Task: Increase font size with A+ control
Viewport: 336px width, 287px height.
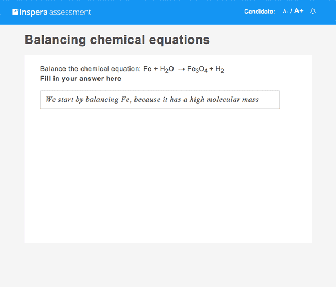Action: 299,10
